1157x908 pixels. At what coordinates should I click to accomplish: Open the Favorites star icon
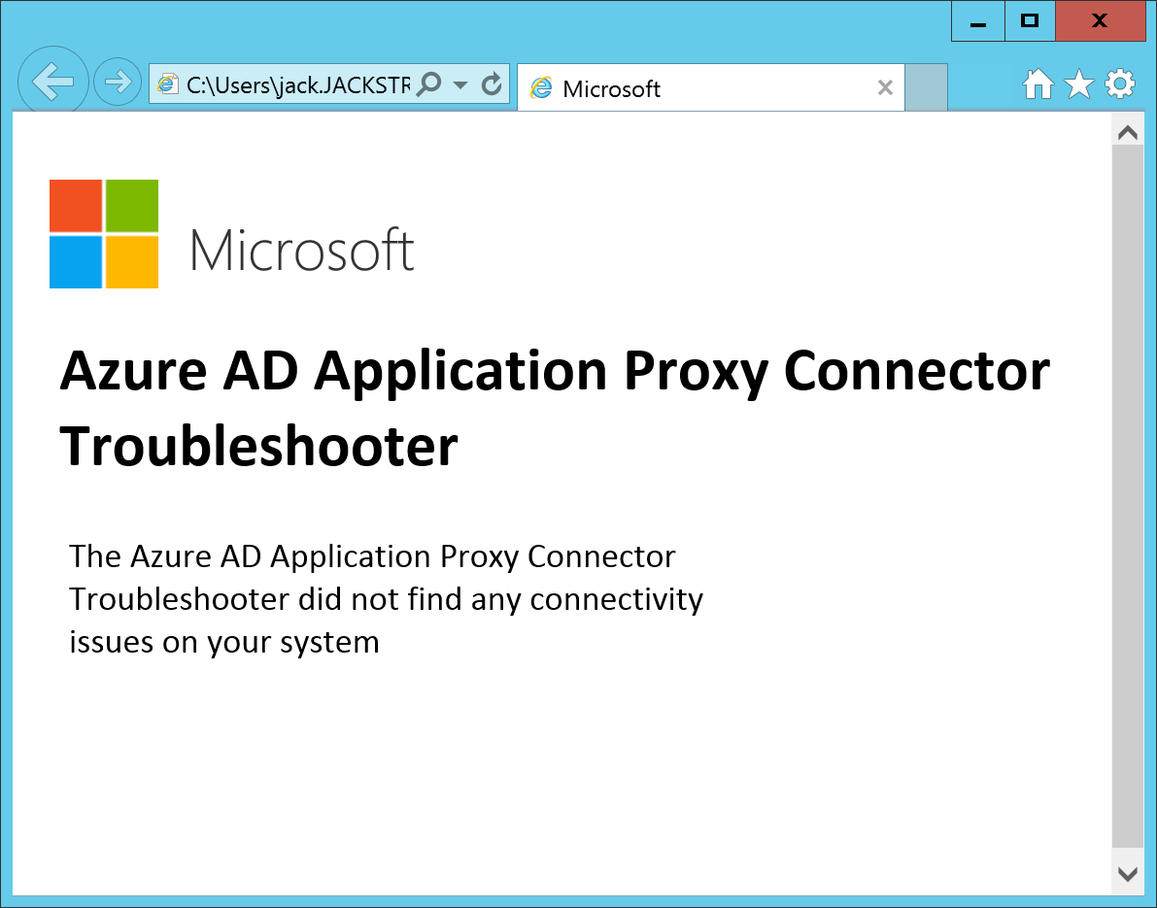(1079, 84)
